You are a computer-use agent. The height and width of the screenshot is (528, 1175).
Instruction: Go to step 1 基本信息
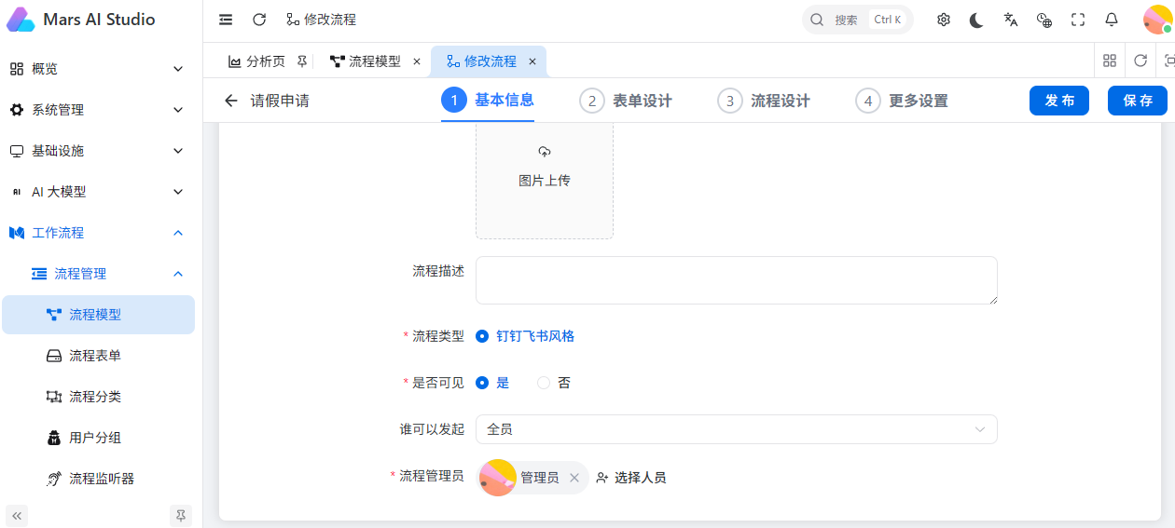click(x=488, y=101)
